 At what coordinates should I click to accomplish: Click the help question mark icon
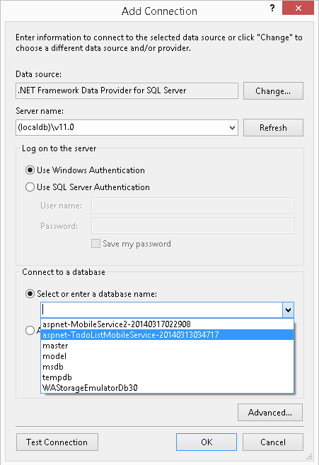point(272,8)
